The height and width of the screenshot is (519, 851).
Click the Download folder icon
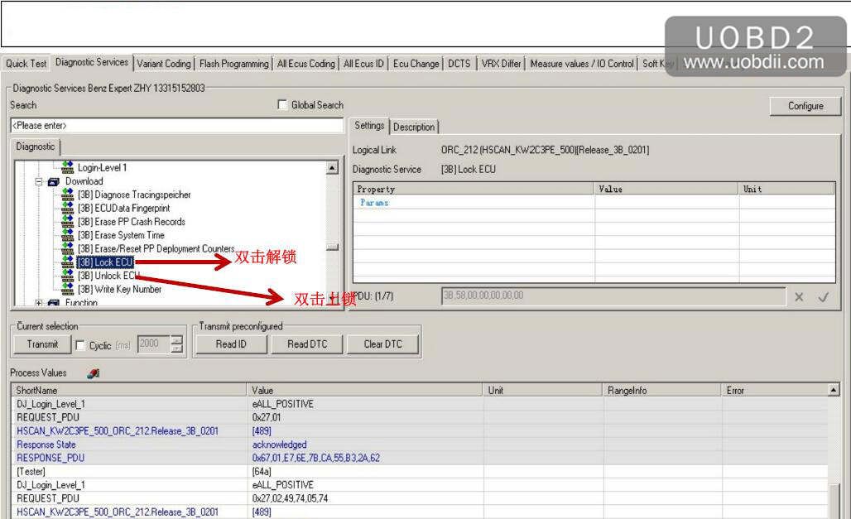pos(53,181)
